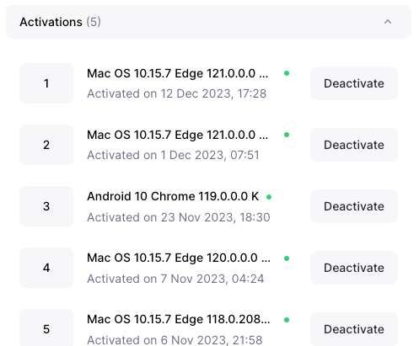Screen dimensions: 419x346
Task: Deactivate the 1 Dec 2023 activation
Action: [354, 145]
